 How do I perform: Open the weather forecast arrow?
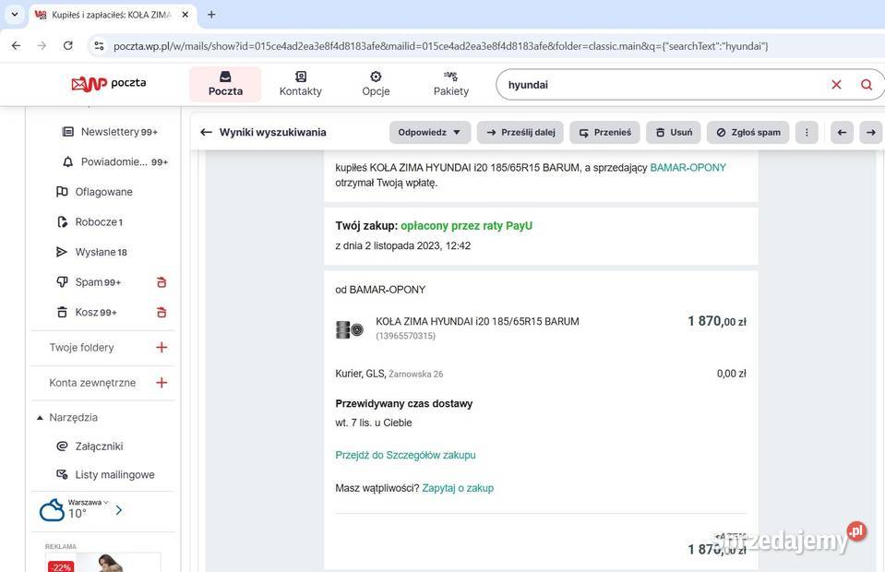118,510
